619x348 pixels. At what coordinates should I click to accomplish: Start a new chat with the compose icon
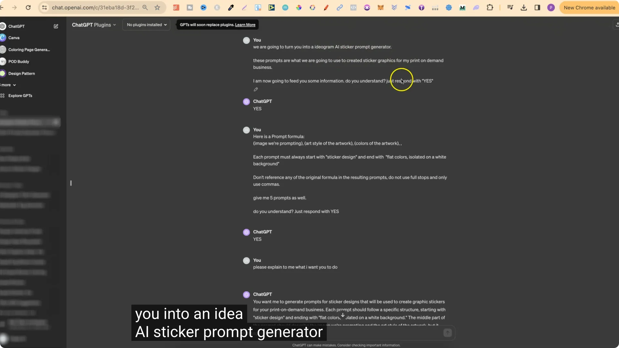56,26
